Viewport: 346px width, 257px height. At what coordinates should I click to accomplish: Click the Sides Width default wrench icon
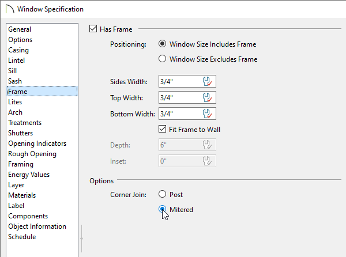coord(208,81)
